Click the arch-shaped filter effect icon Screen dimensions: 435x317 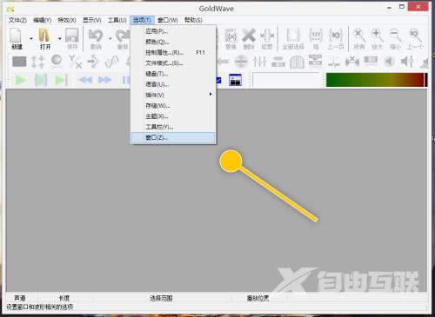297,62
